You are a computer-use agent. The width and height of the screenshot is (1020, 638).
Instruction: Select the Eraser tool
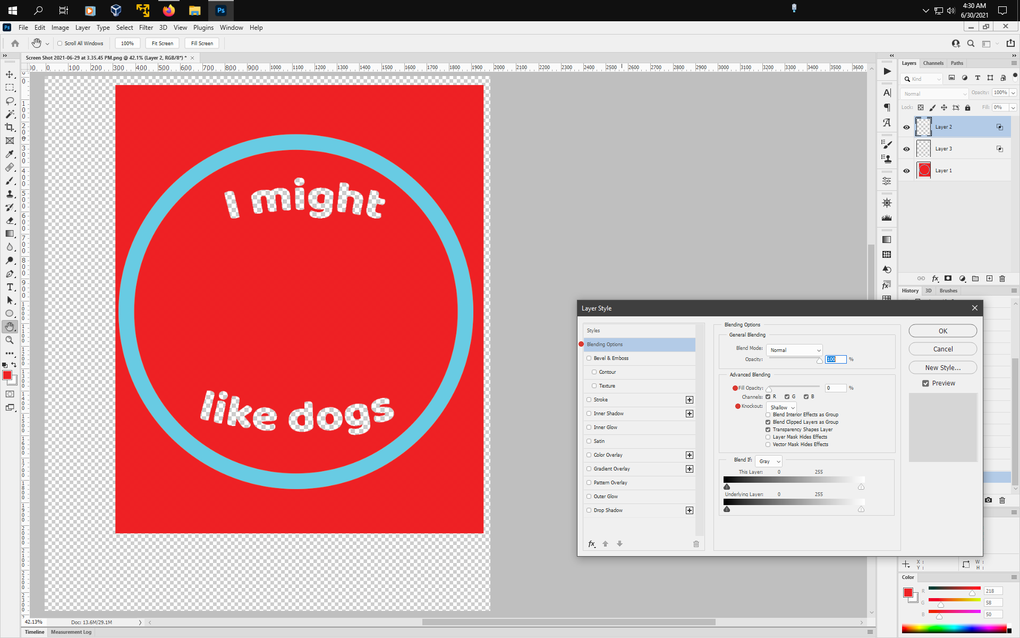tap(10, 221)
